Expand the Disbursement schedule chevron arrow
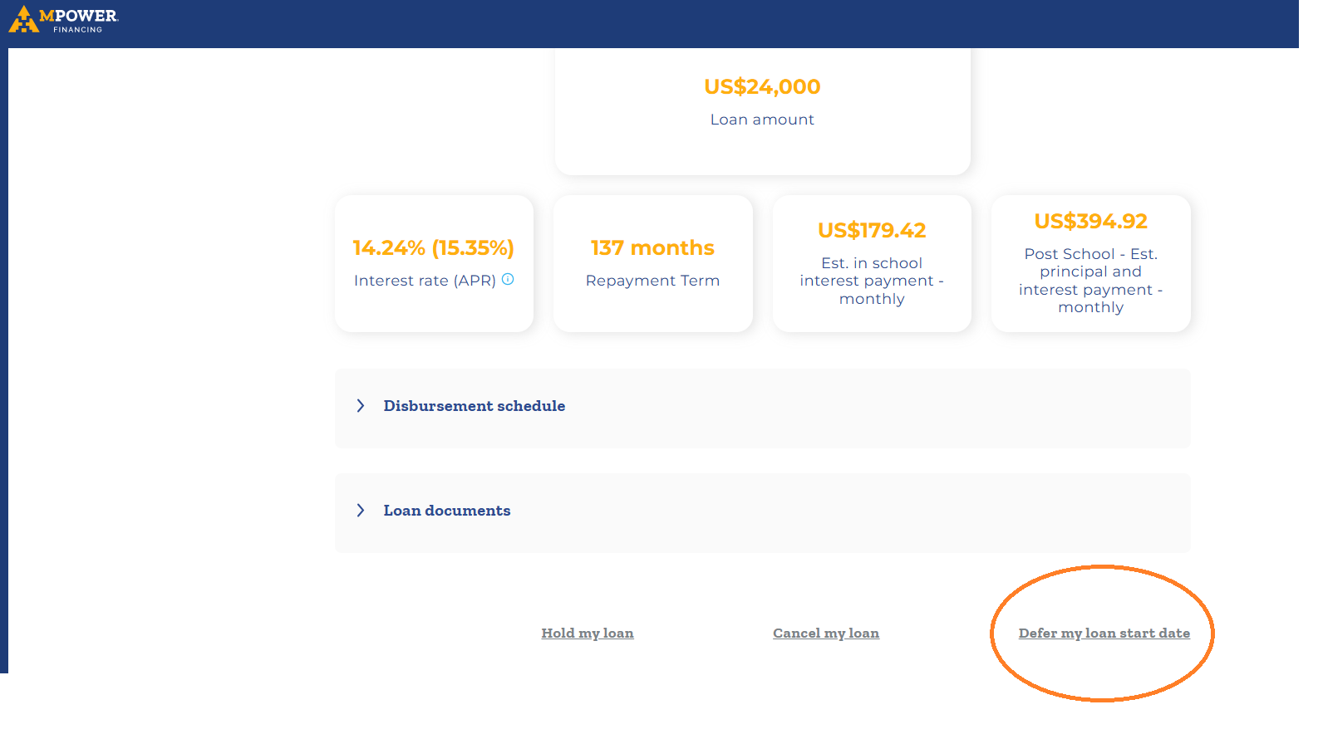The width and height of the screenshot is (1323, 729). click(x=360, y=406)
